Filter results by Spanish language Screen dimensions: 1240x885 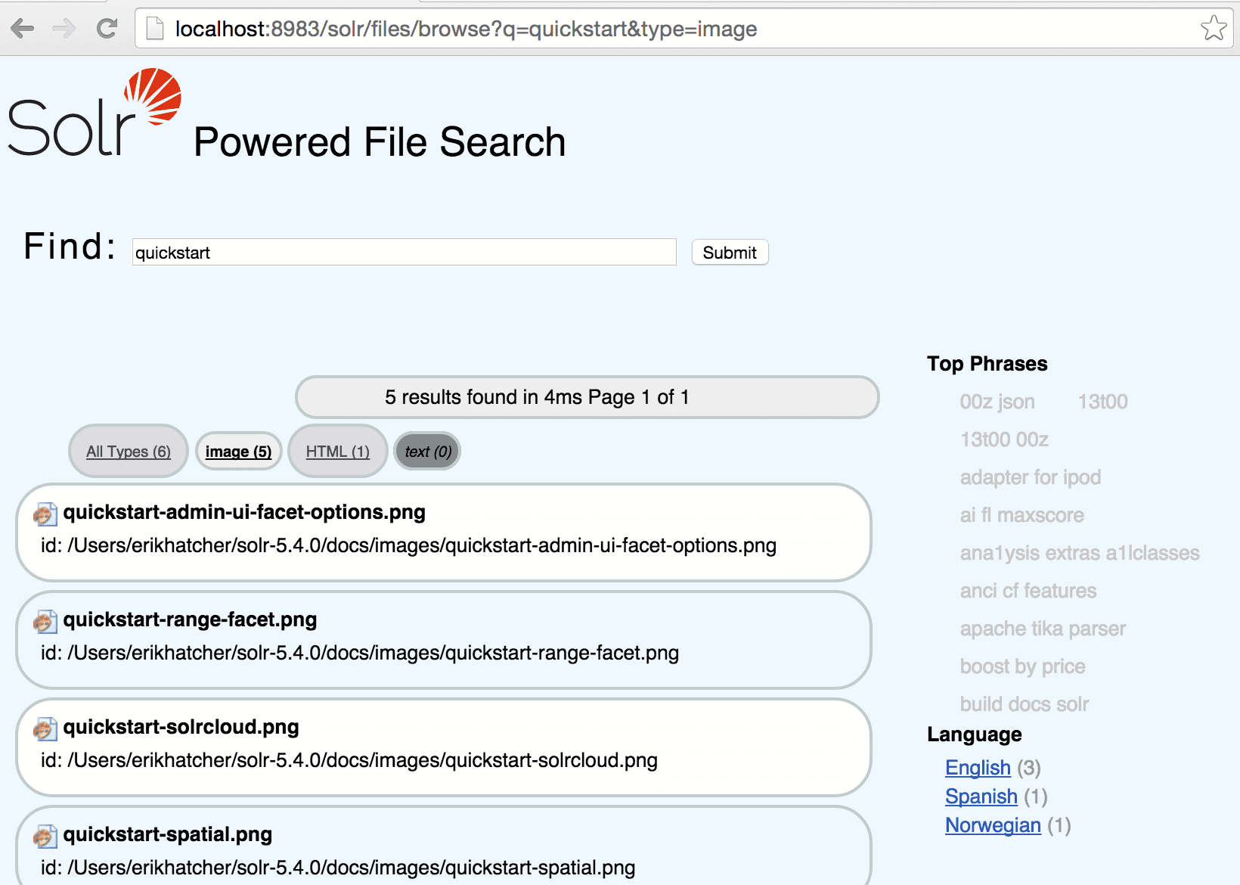[981, 796]
